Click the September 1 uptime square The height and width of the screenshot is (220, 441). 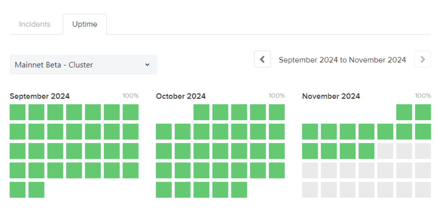click(18, 112)
